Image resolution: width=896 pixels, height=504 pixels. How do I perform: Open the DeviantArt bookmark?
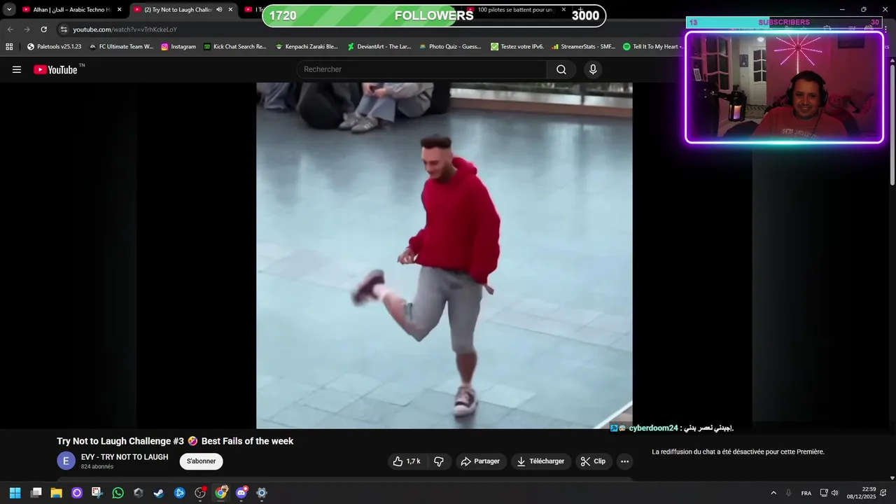coord(379,47)
